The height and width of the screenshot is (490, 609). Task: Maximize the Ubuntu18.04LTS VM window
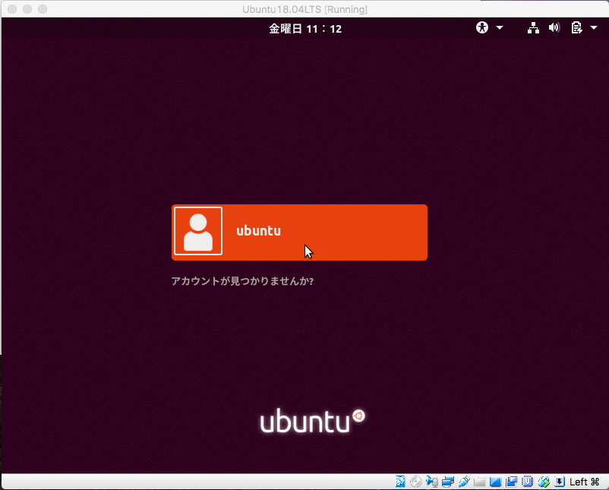[43, 9]
